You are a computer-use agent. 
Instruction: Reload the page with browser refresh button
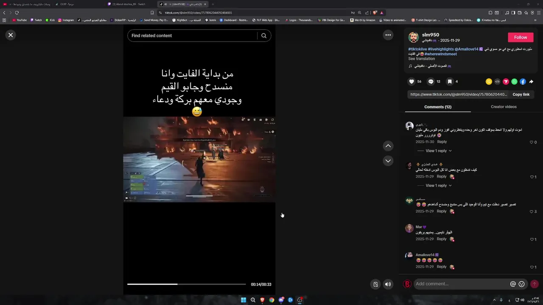pyautogui.click(x=17, y=13)
